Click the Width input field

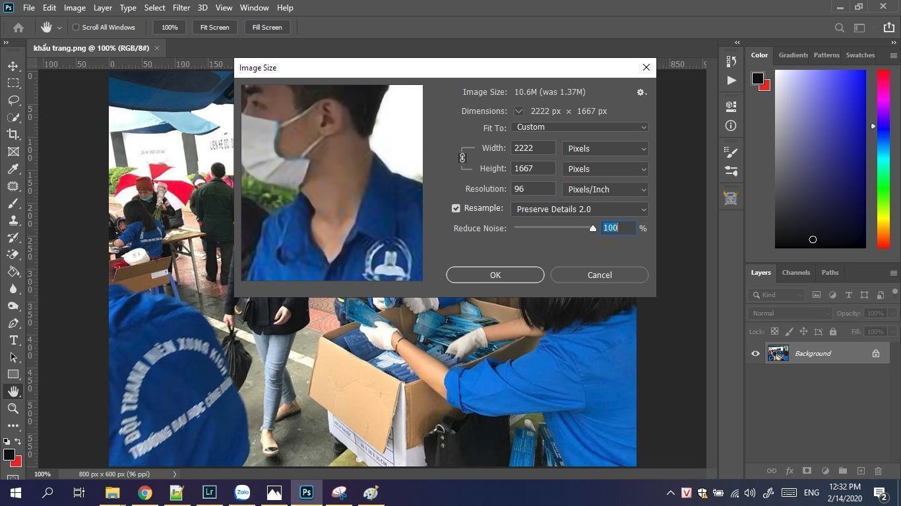click(x=532, y=148)
